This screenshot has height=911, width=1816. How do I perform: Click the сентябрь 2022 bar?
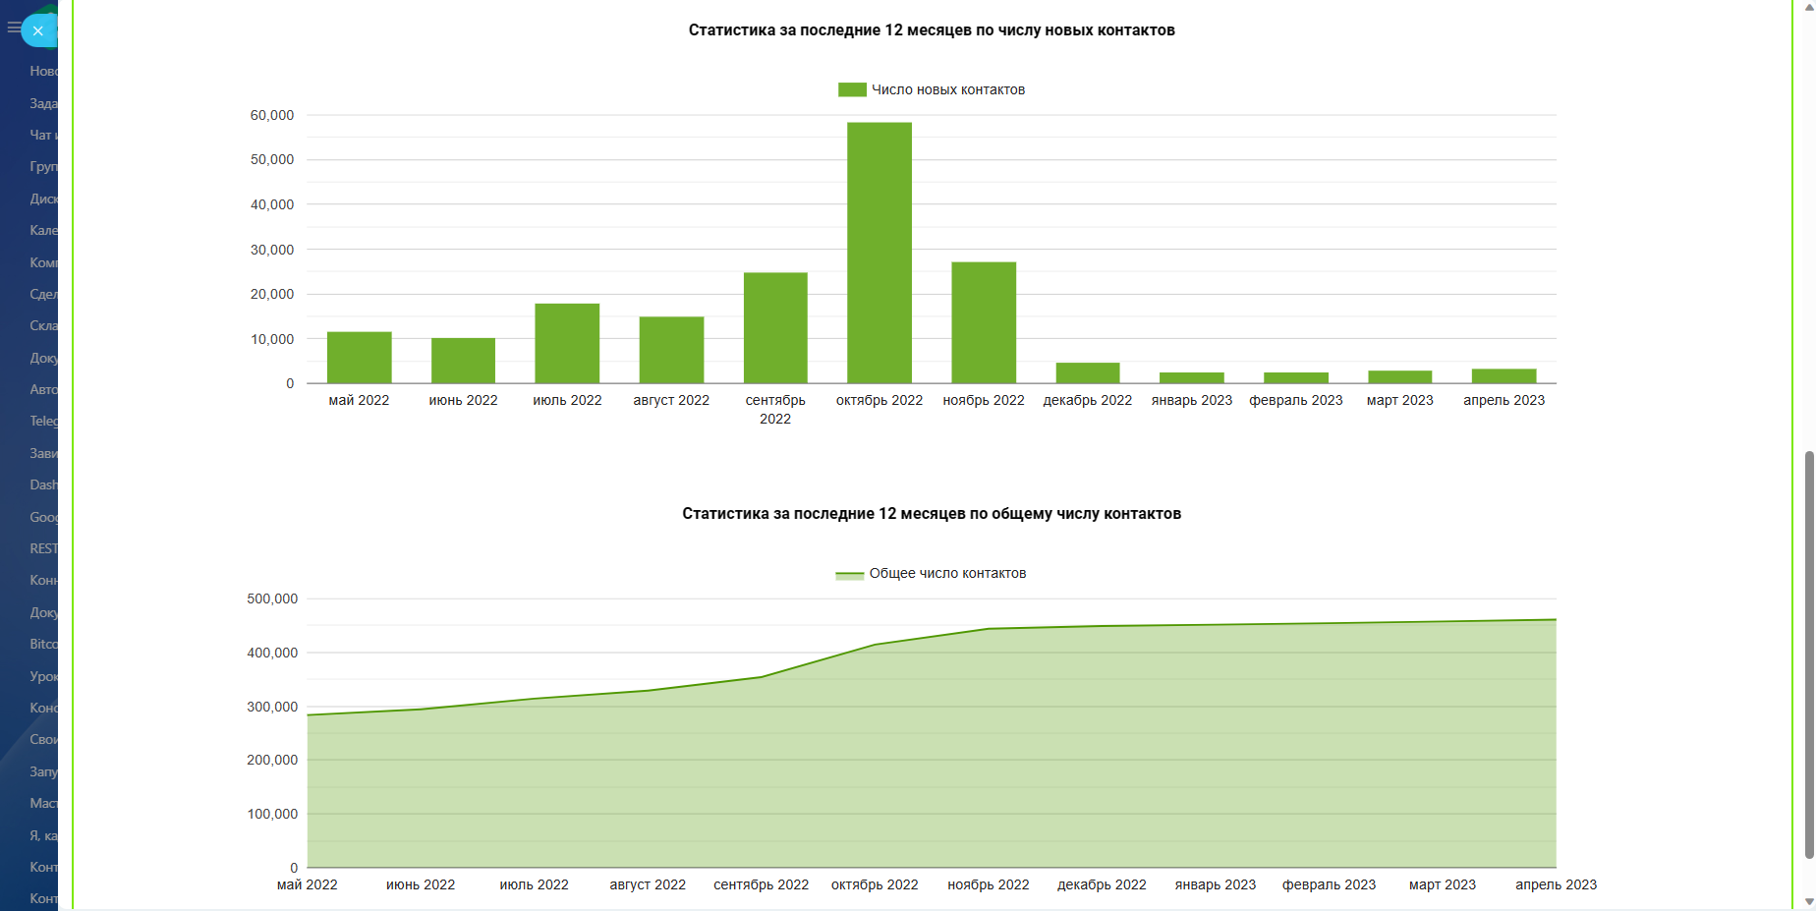coord(775,328)
